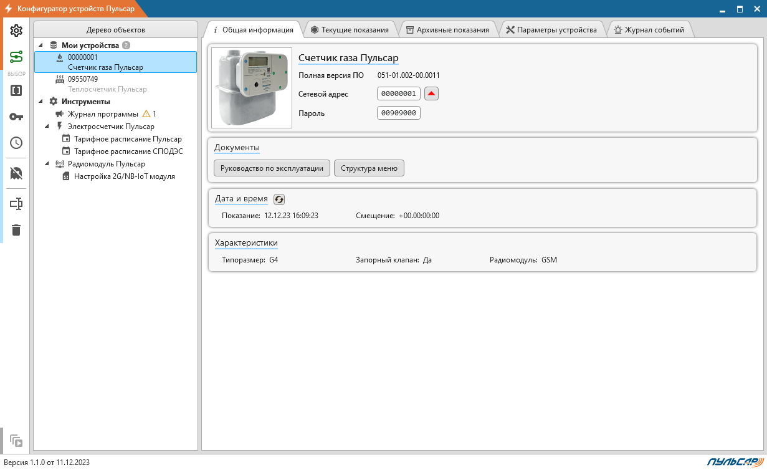Click the status text Версия 1.1.0 от 11.12.2023
This screenshot has width=767, height=470.
47,463
